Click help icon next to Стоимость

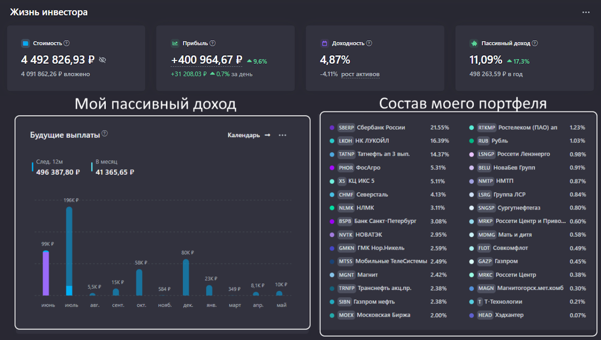point(67,43)
